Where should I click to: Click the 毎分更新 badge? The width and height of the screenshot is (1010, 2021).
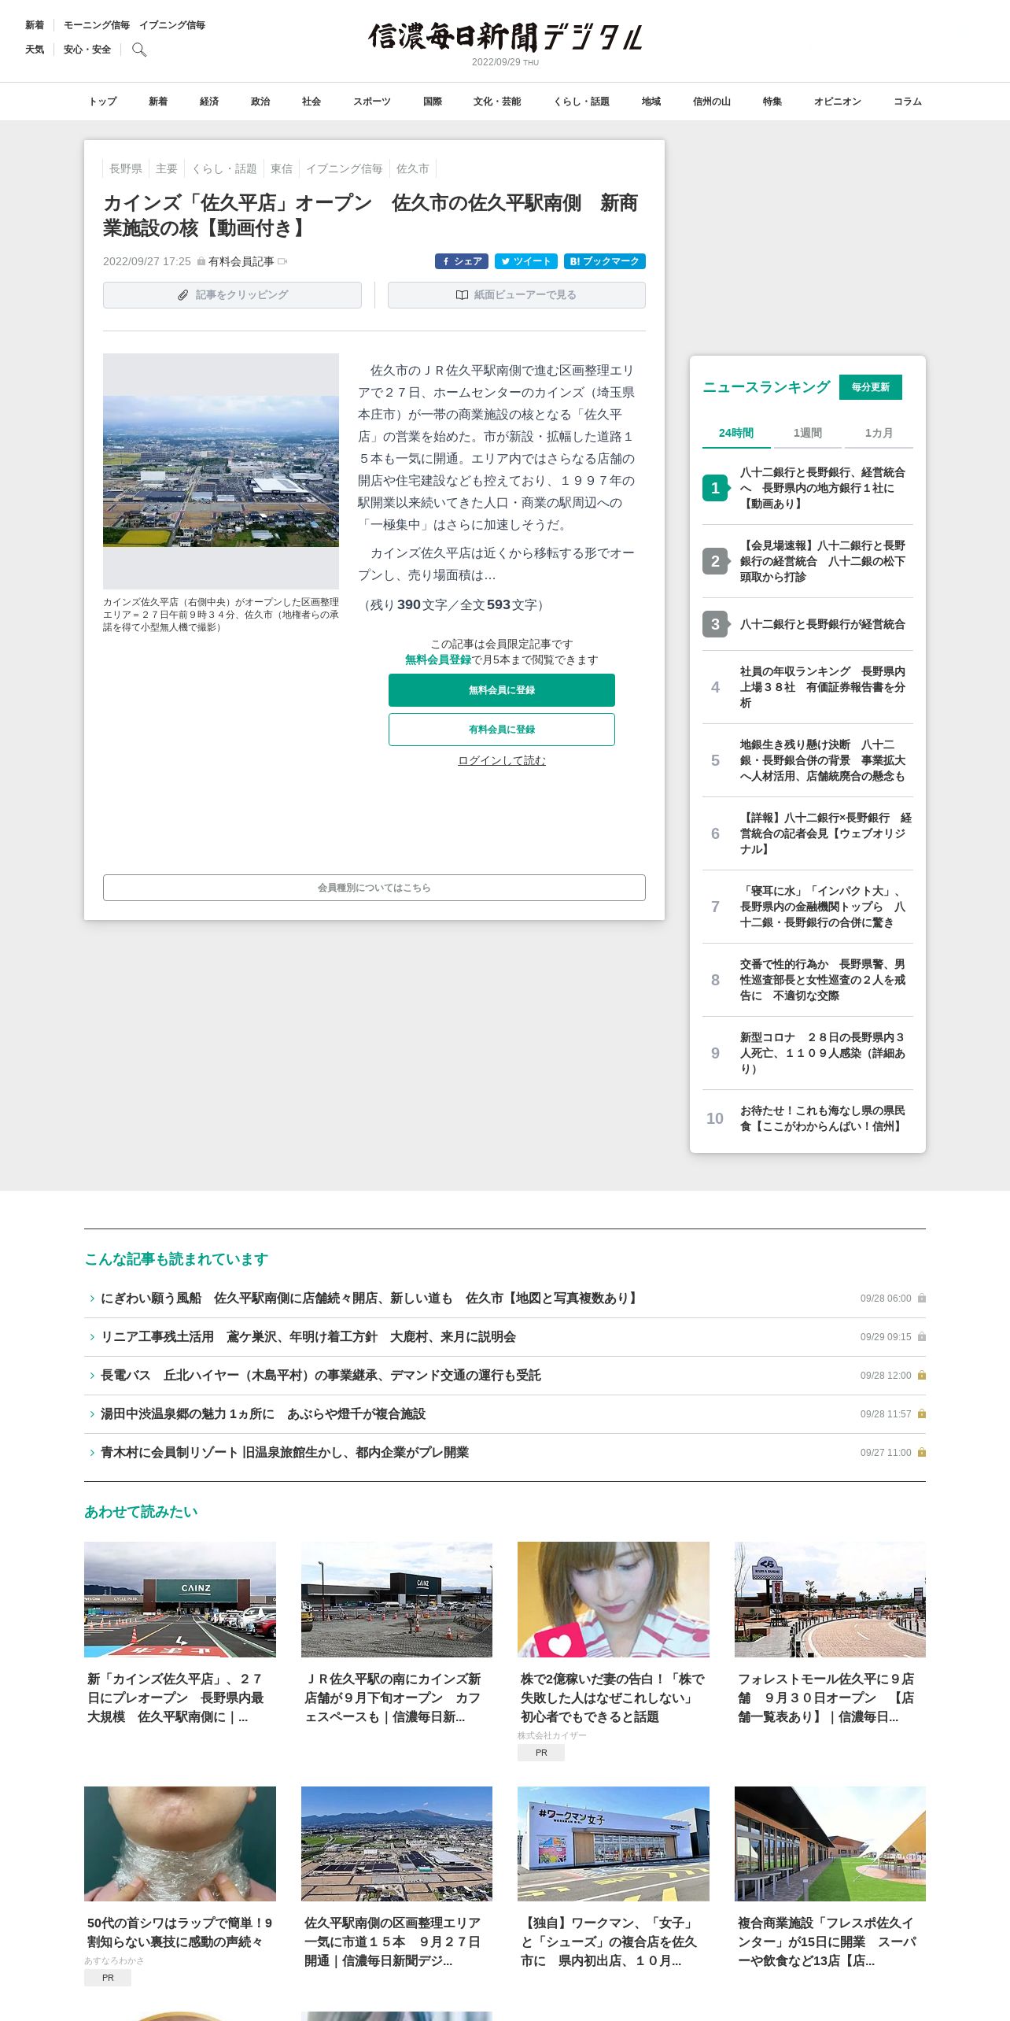click(871, 387)
